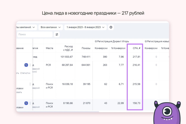Click the РСЯ placement cell
This screenshot has height=124, width=186.
48,65
